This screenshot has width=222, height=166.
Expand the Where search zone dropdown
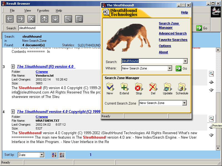[170, 68]
